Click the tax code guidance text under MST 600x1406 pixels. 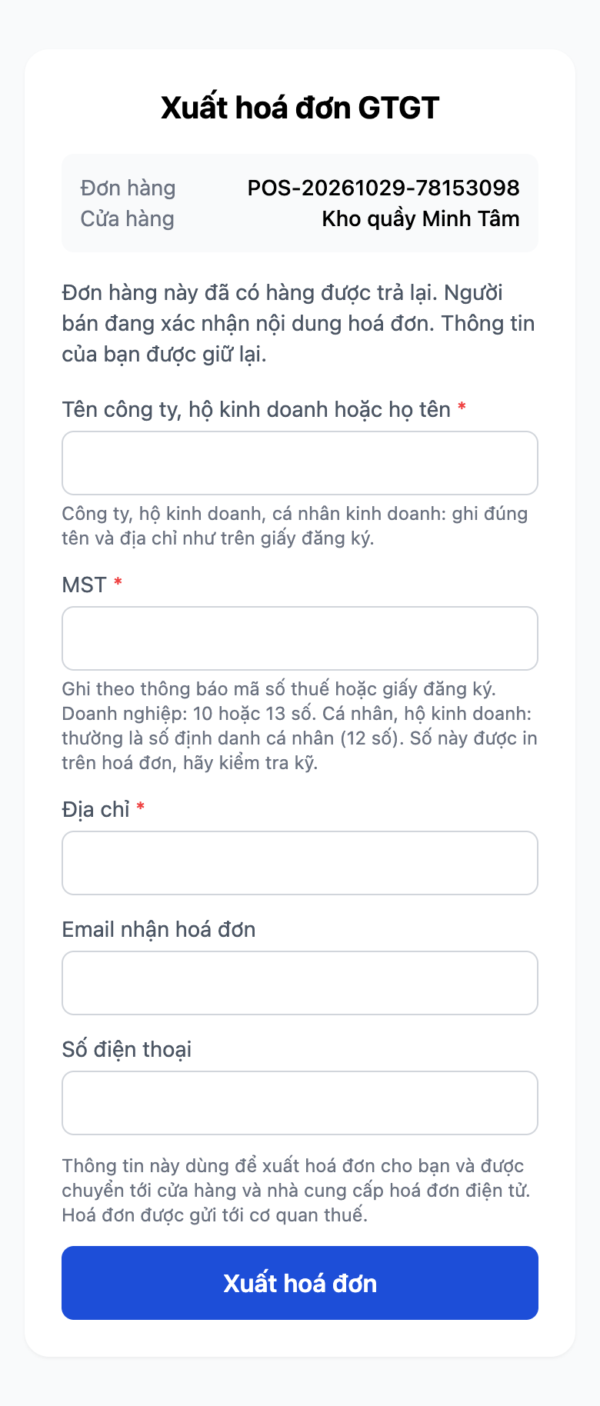(300, 725)
